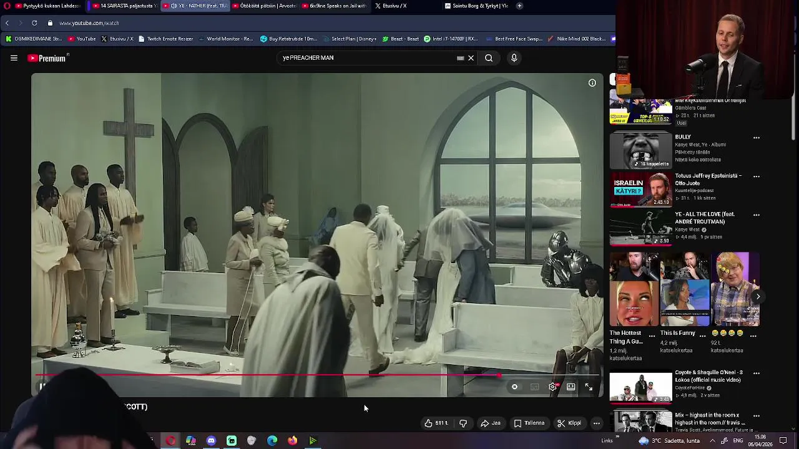
Task: Open the YouTube hamburger guide menu
Action: coord(14,58)
